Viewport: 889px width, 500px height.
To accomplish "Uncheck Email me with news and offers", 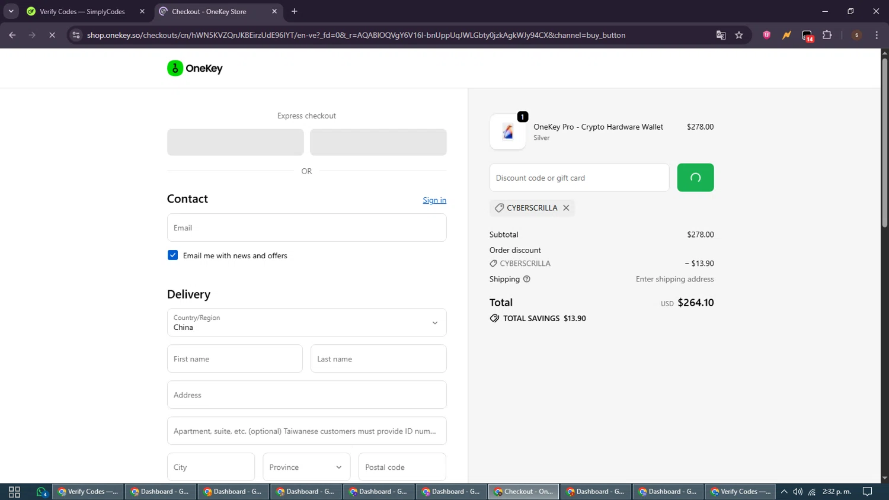I will pos(172,255).
